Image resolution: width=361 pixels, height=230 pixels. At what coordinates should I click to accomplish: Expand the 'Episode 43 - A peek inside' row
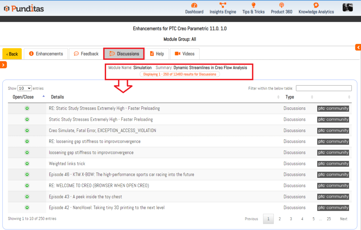(x=27, y=197)
